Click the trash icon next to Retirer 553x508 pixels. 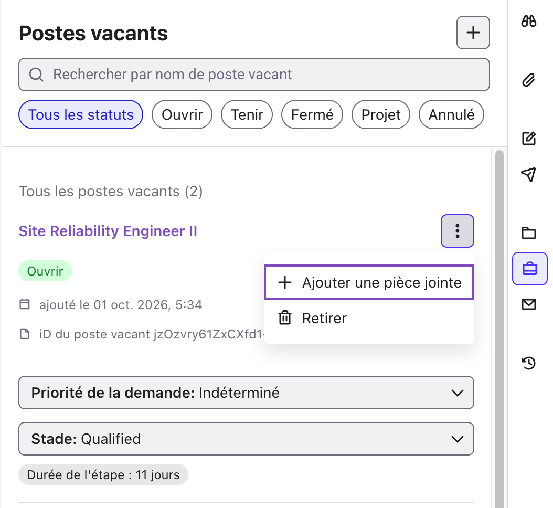(x=284, y=318)
